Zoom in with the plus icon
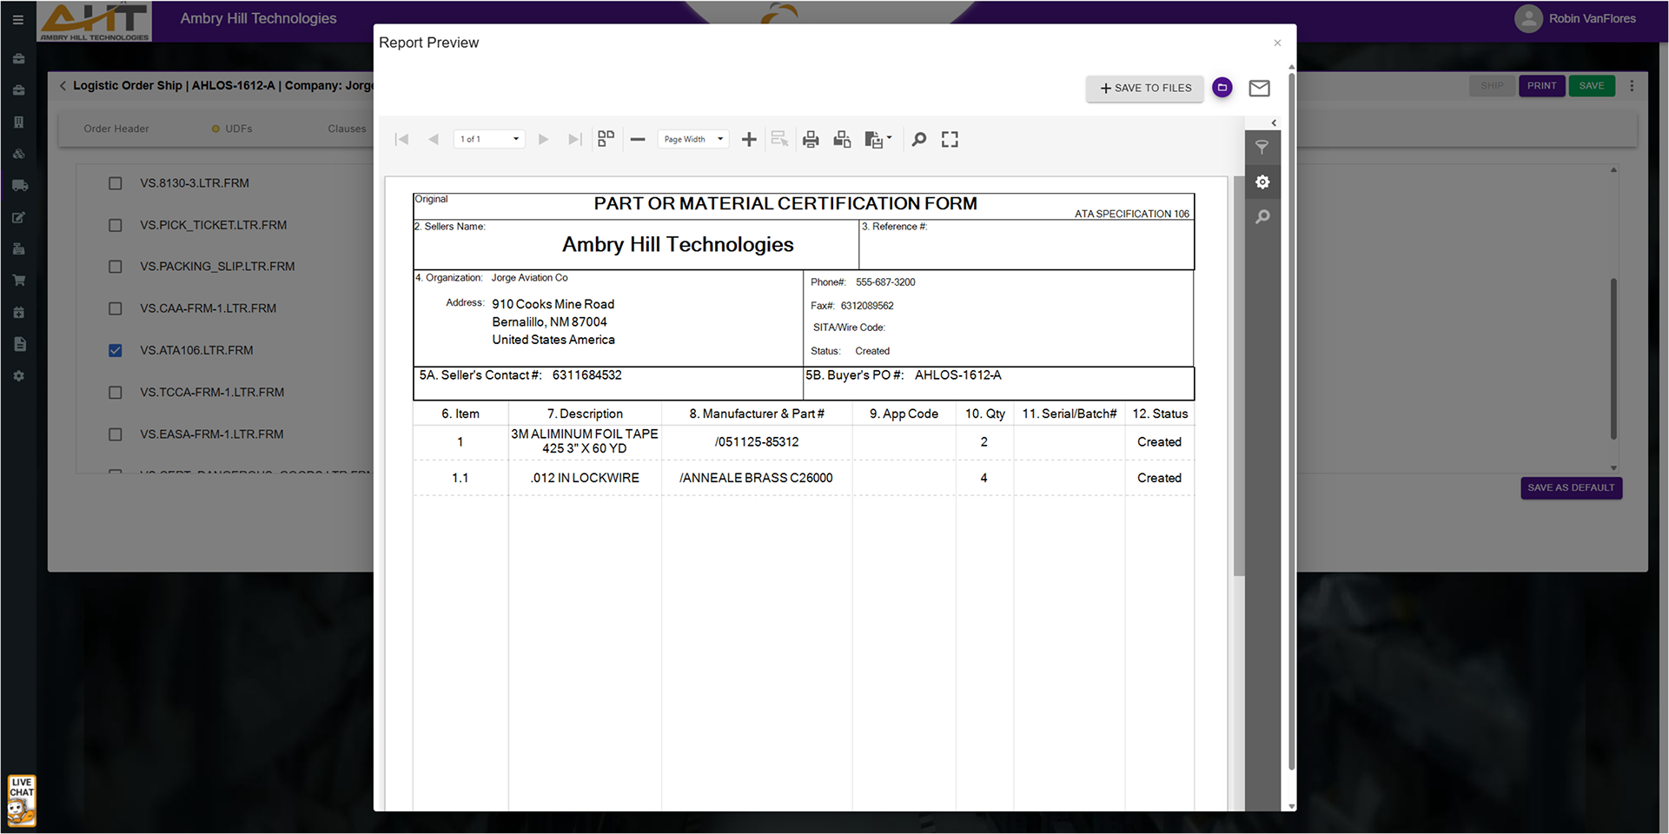 749,139
